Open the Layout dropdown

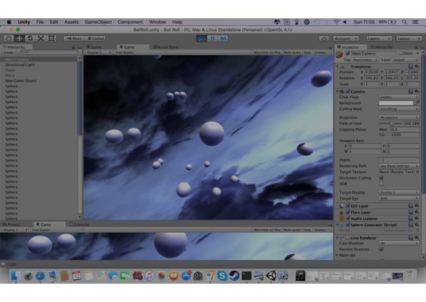pyautogui.click(x=409, y=39)
